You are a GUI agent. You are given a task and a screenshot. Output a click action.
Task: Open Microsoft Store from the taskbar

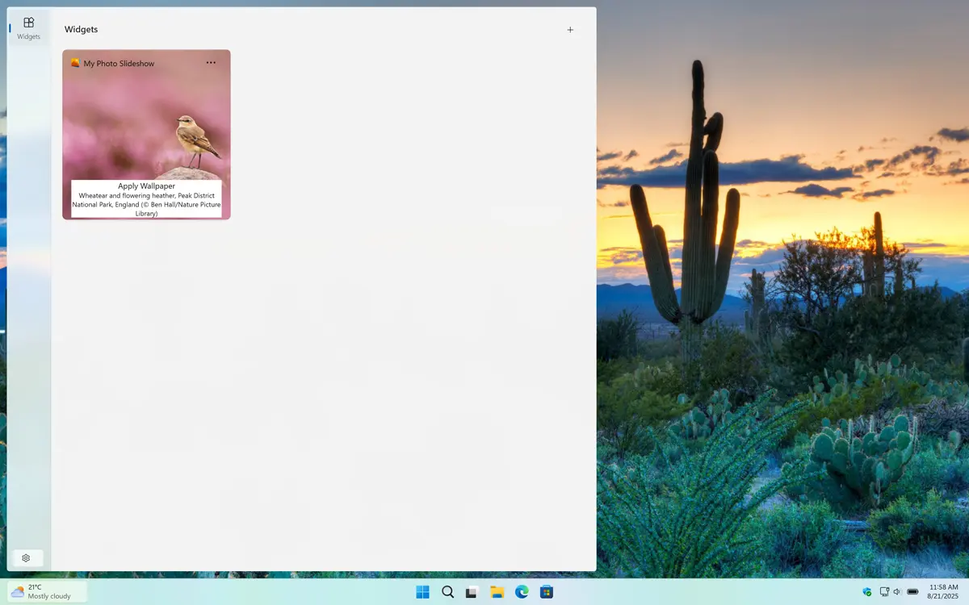pyautogui.click(x=547, y=592)
